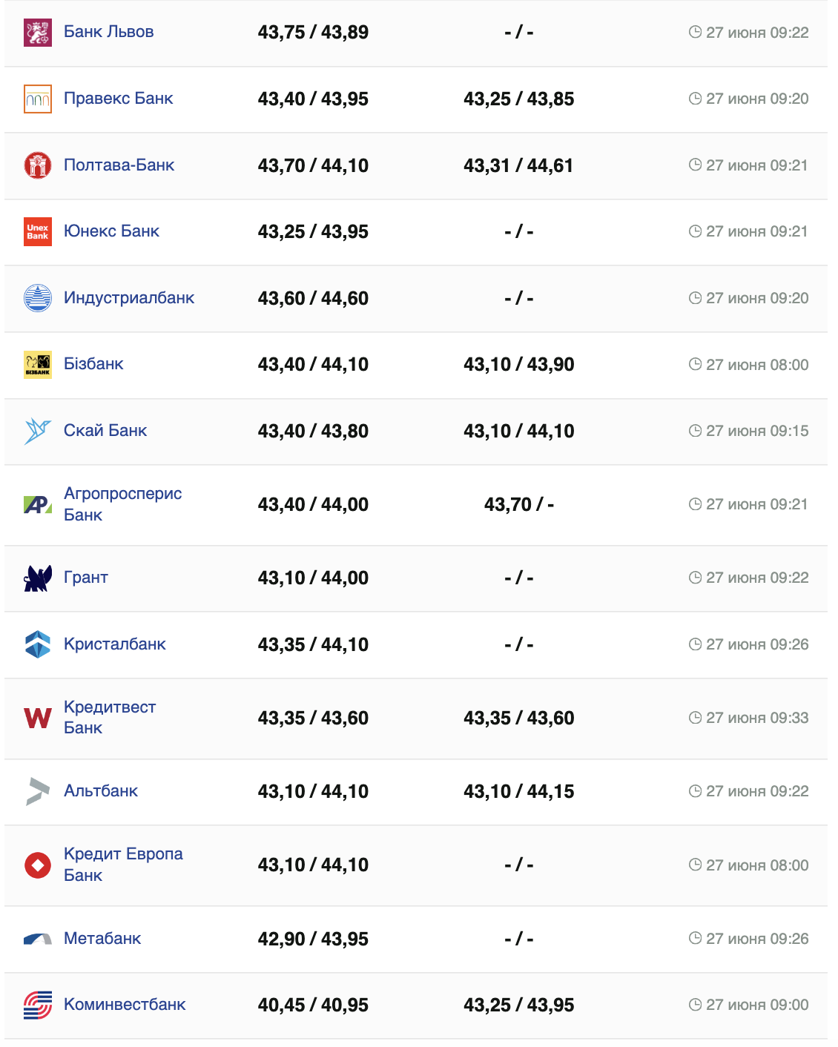Click the Кристалбанк name link
The image size is (838, 1047).
click(115, 644)
